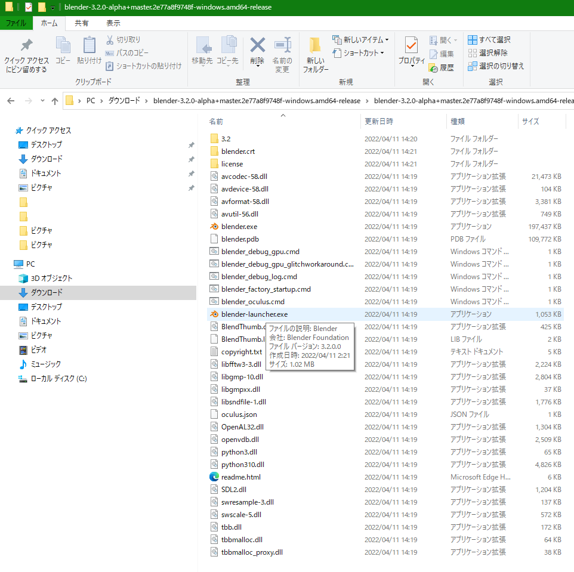Click the Rename icon
This screenshot has width=574, height=572.
(x=283, y=45)
